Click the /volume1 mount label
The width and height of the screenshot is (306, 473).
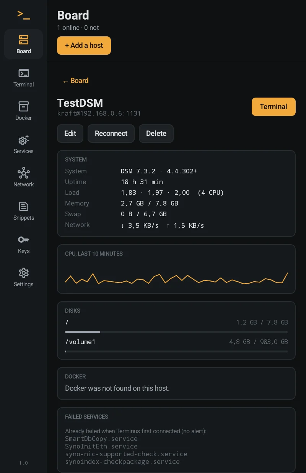click(x=80, y=342)
